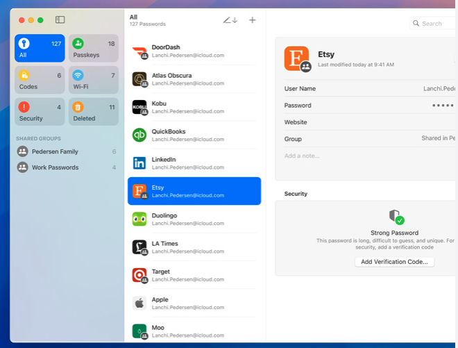Select the QuickBooks entry in the list

(194, 135)
